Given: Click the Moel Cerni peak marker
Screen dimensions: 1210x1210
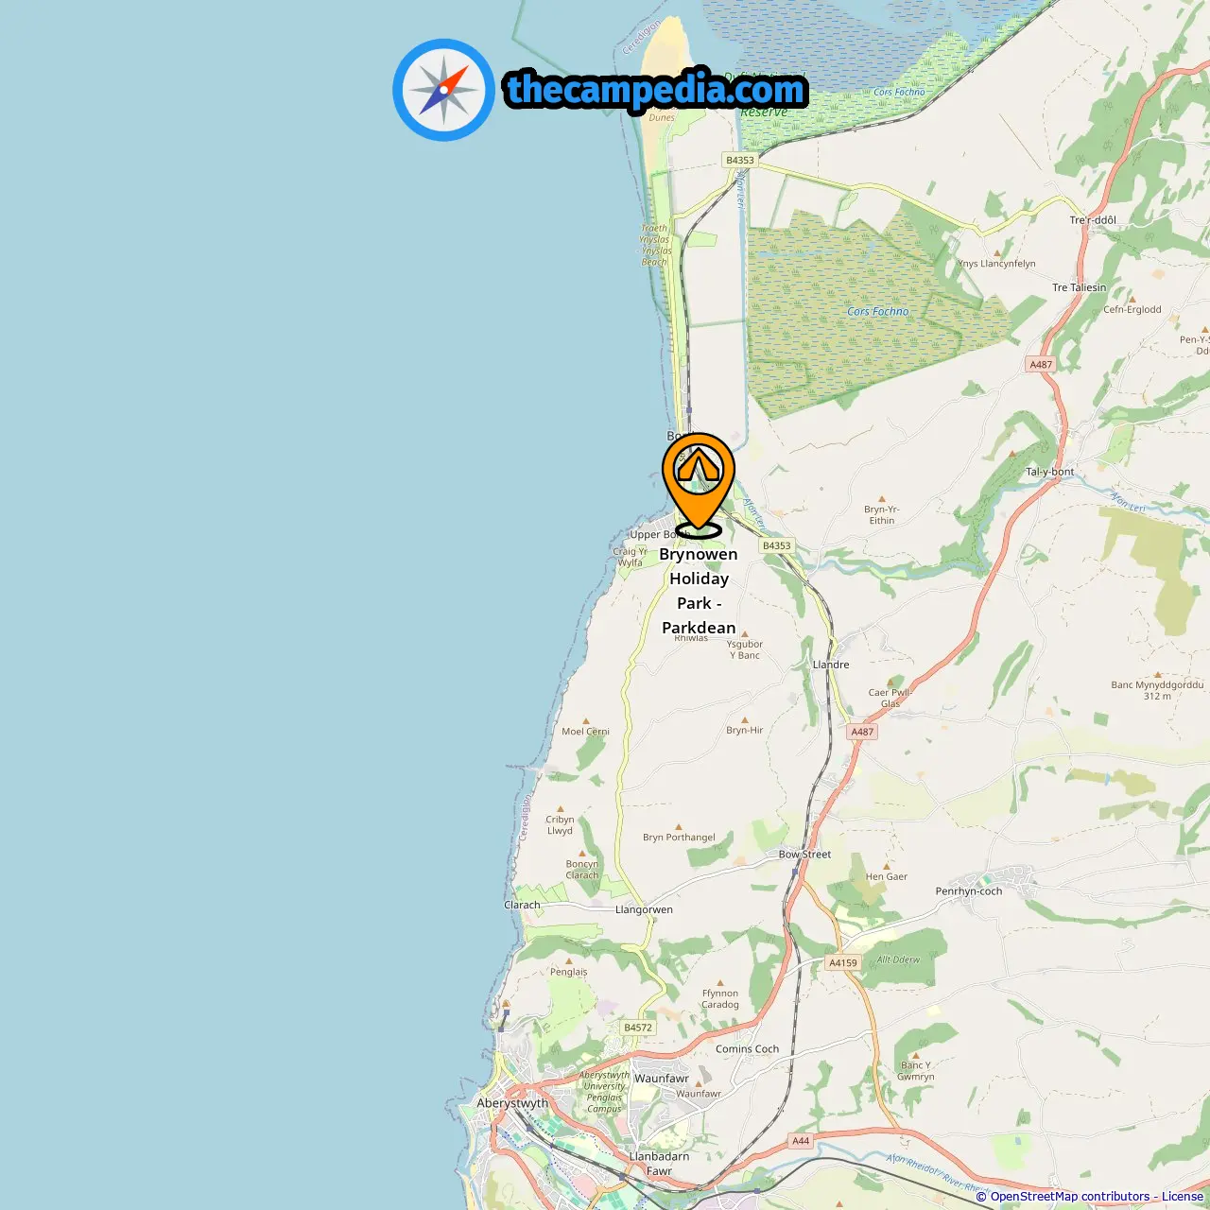Looking at the screenshot, I should click(x=586, y=721).
